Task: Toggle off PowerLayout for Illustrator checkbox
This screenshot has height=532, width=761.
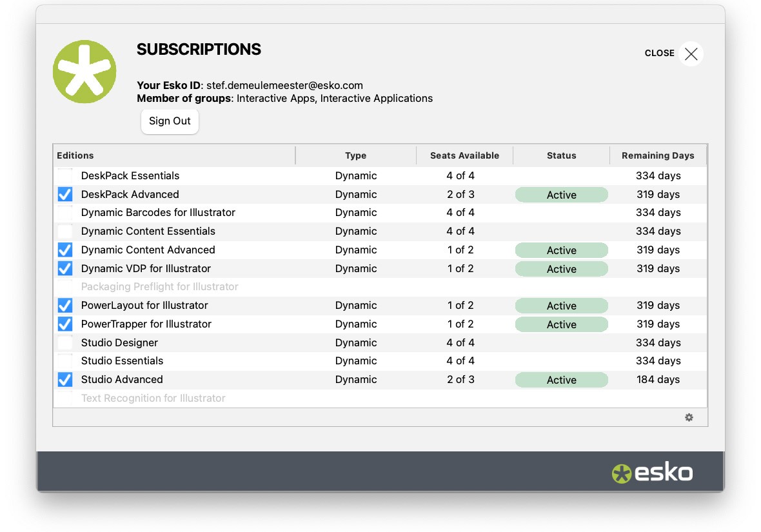Action: tap(65, 305)
